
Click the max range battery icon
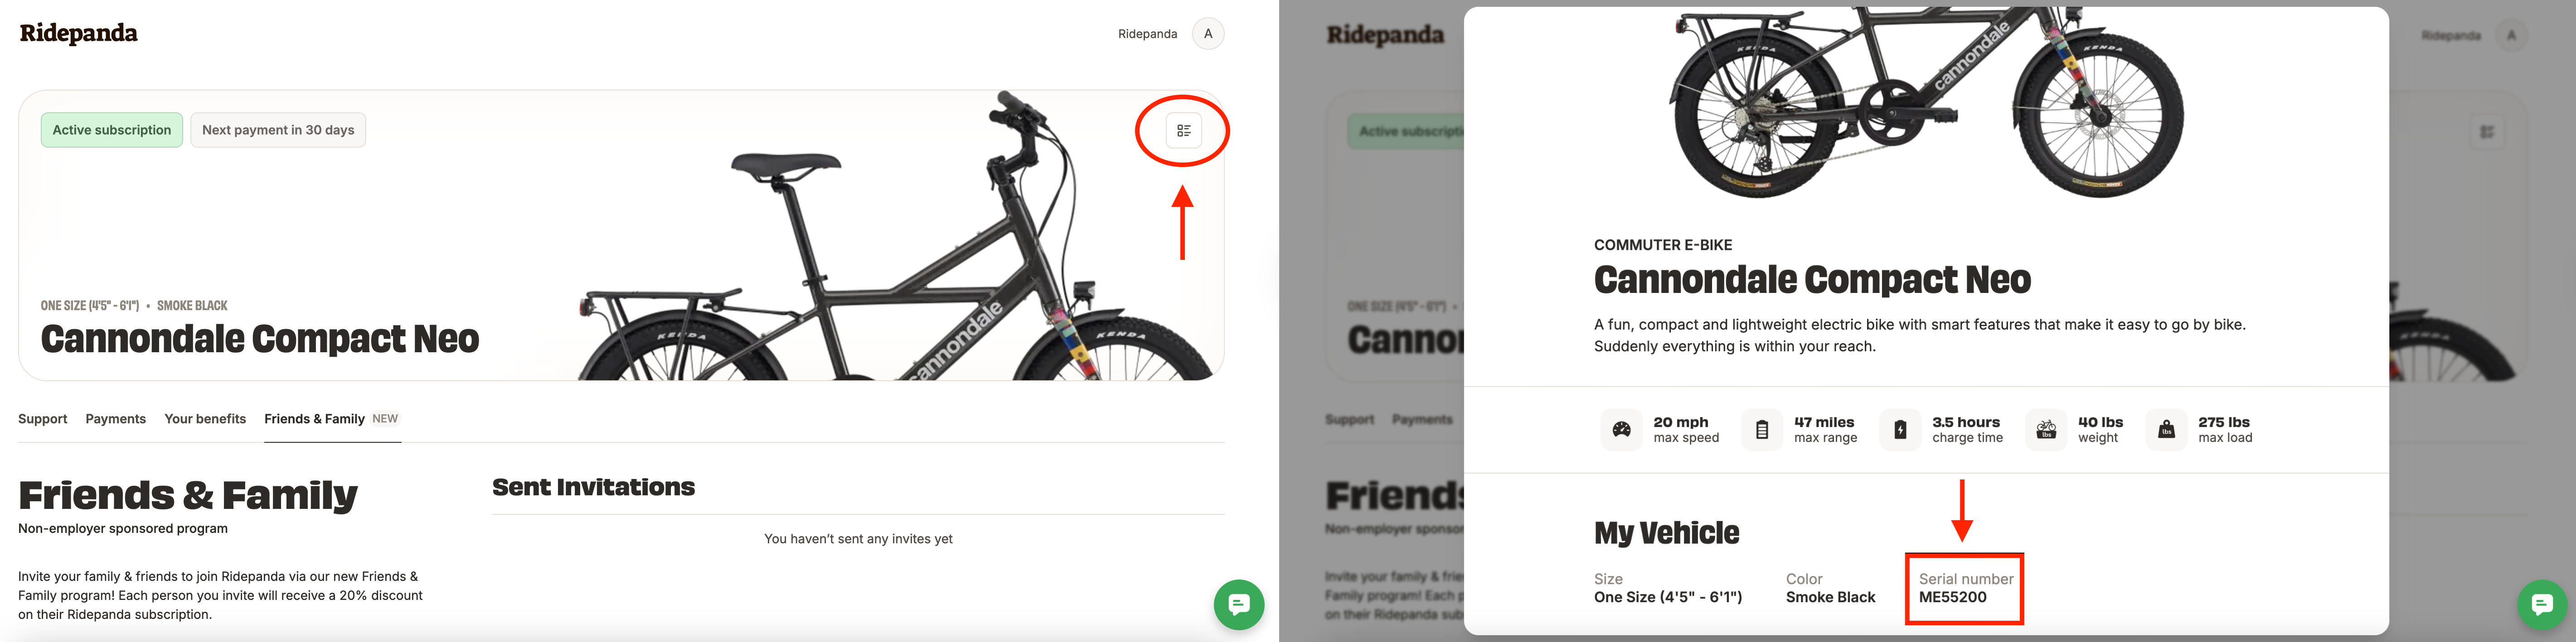[x=1762, y=429]
